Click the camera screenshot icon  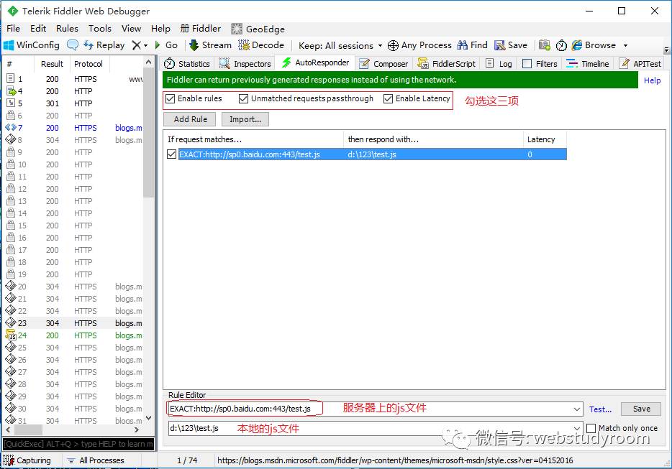(x=544, y=45)
